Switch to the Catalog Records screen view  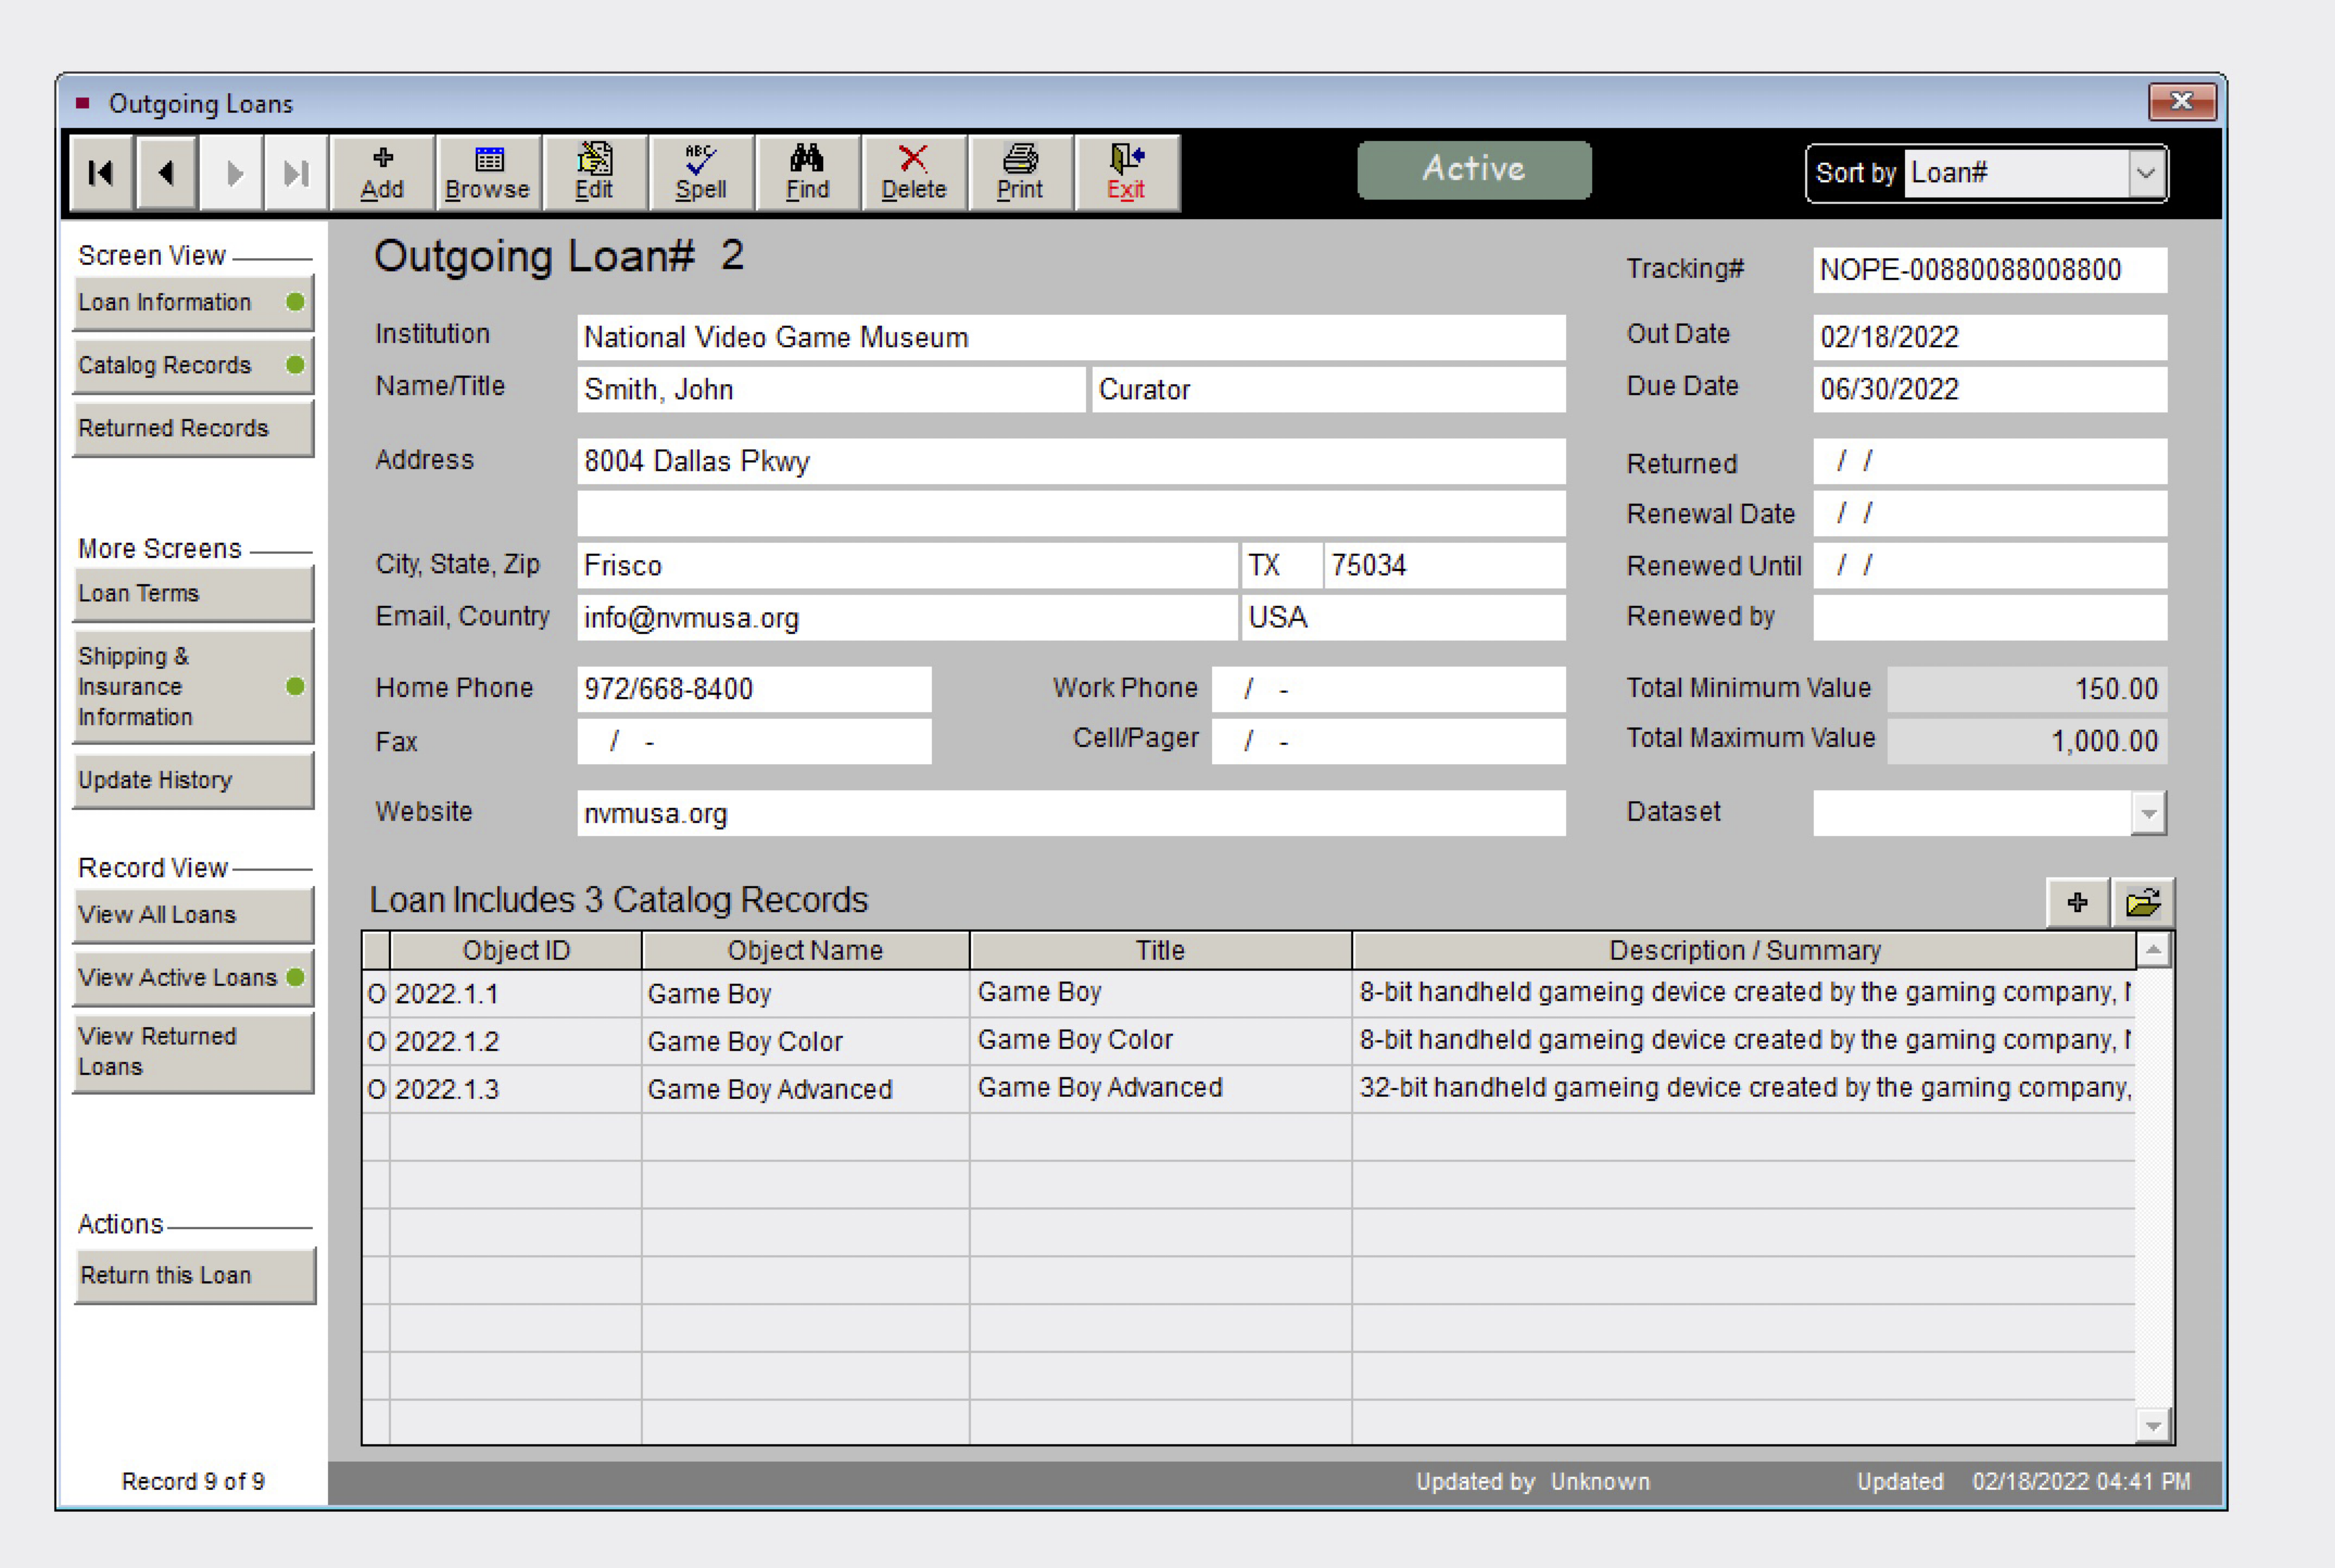(x=193, y=365)
